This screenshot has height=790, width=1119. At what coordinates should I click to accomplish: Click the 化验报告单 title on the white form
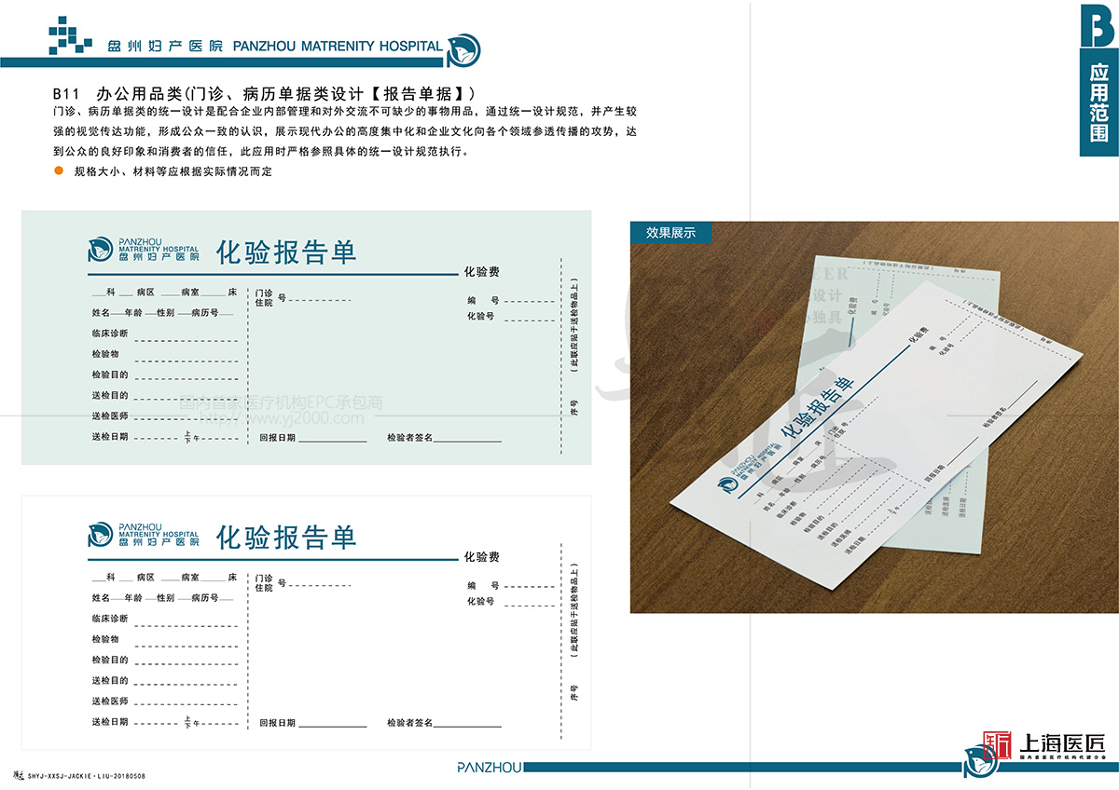click(x=286, y=537)
